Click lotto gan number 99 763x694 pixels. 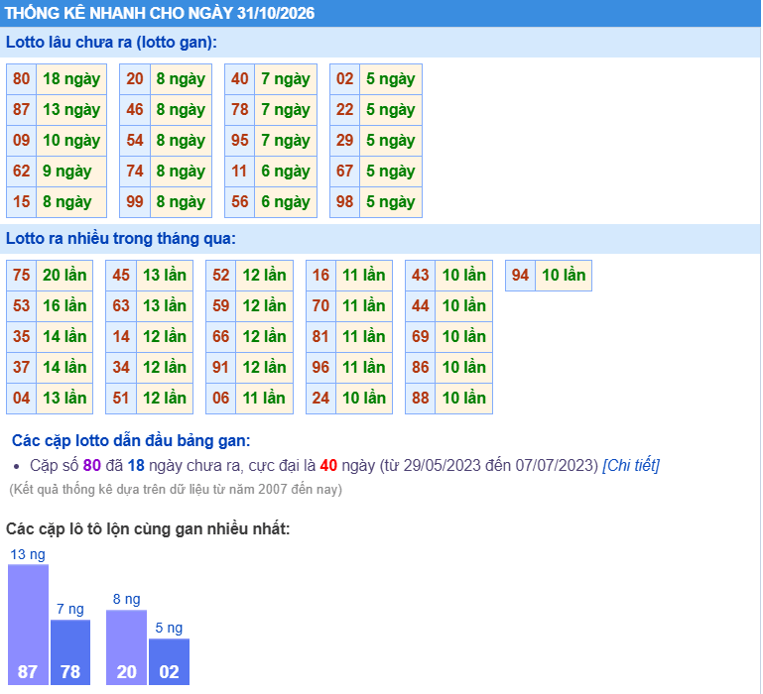point(135,202)
